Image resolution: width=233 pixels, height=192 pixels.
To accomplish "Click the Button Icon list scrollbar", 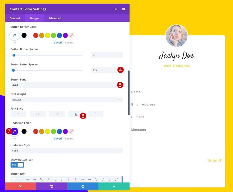I will tap(122, 179).
